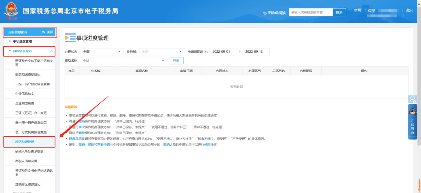This screenshot has height=193, width=421.
Task: Click the 主页 return arrow in sidebar header
Action: click(x=44, y=32)
